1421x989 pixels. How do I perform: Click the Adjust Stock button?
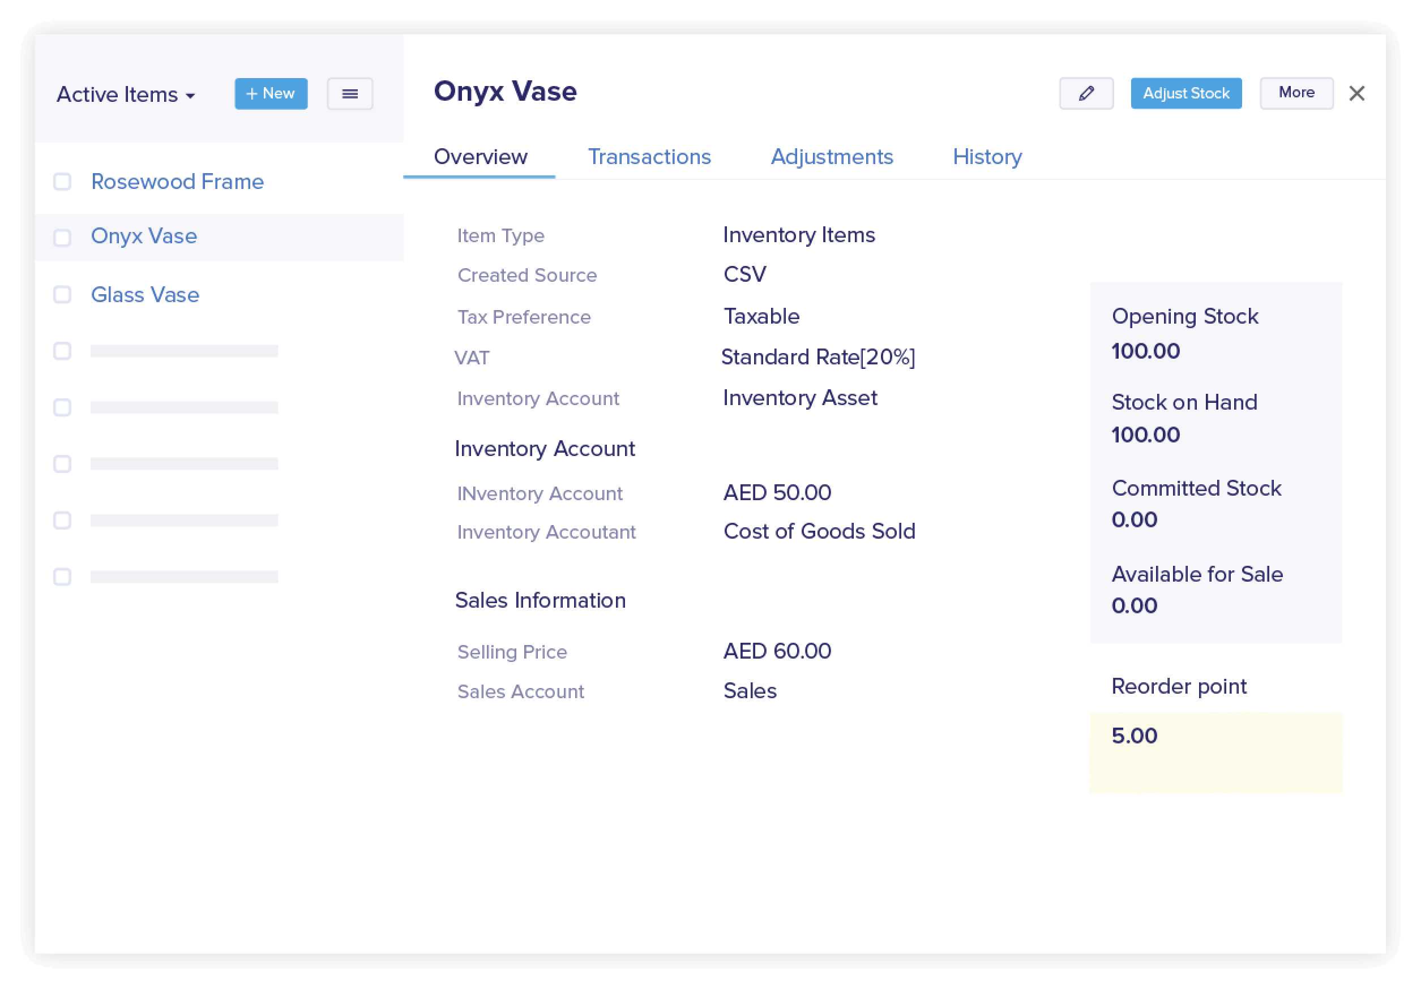(1186, 93)
